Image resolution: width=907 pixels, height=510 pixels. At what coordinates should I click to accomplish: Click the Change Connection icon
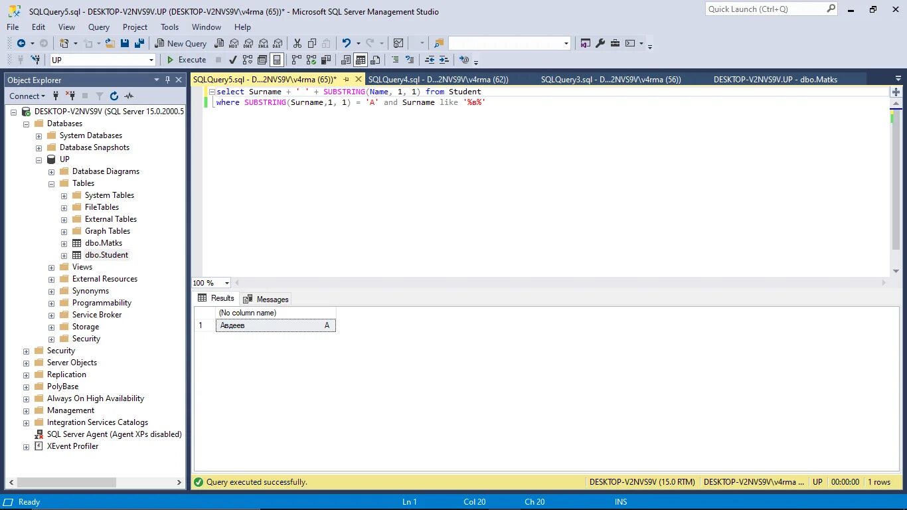[36, 60]
